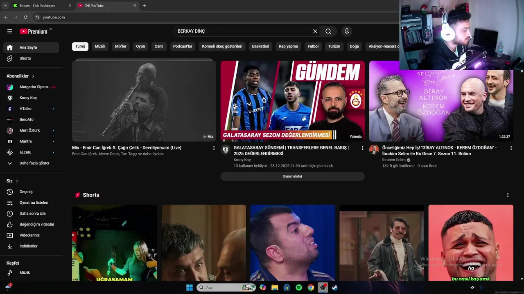Open Mert Öztürk channel subscription
524x294 pixels.
point(31,131)
